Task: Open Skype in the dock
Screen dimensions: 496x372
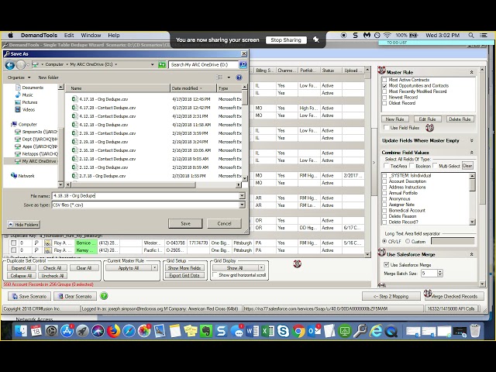Action: [283, 331]
